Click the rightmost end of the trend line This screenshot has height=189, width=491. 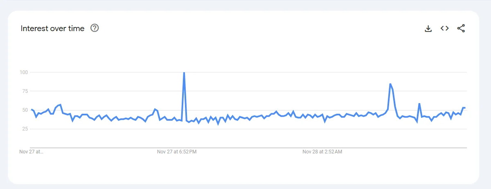[465, 108]
